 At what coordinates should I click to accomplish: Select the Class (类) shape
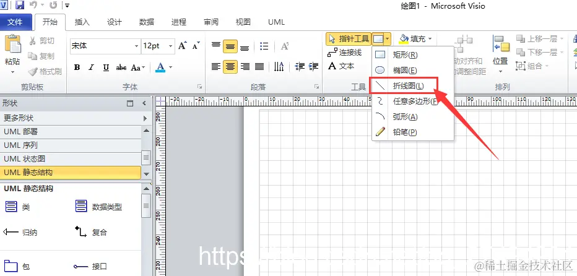click(x=17, y=207)
